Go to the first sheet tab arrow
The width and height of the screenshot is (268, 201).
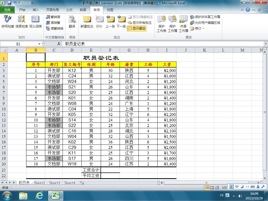(x=2, y=182)
